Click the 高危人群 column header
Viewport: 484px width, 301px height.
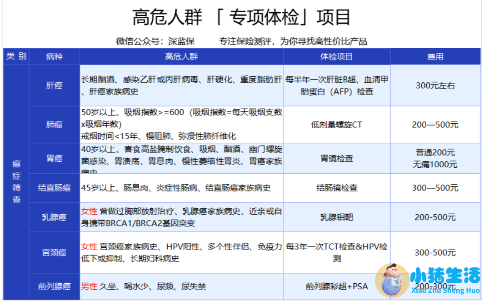(181, 56)
